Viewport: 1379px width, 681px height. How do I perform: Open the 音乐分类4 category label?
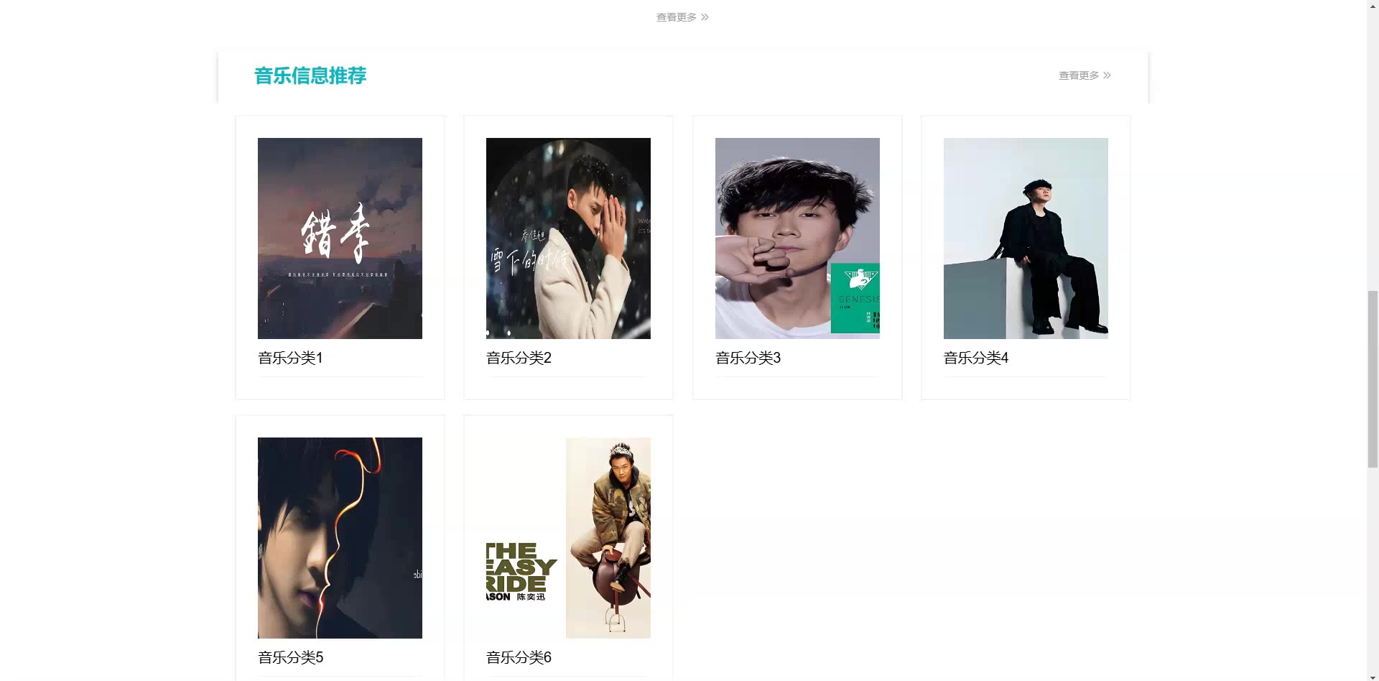(x=977, y=358)
